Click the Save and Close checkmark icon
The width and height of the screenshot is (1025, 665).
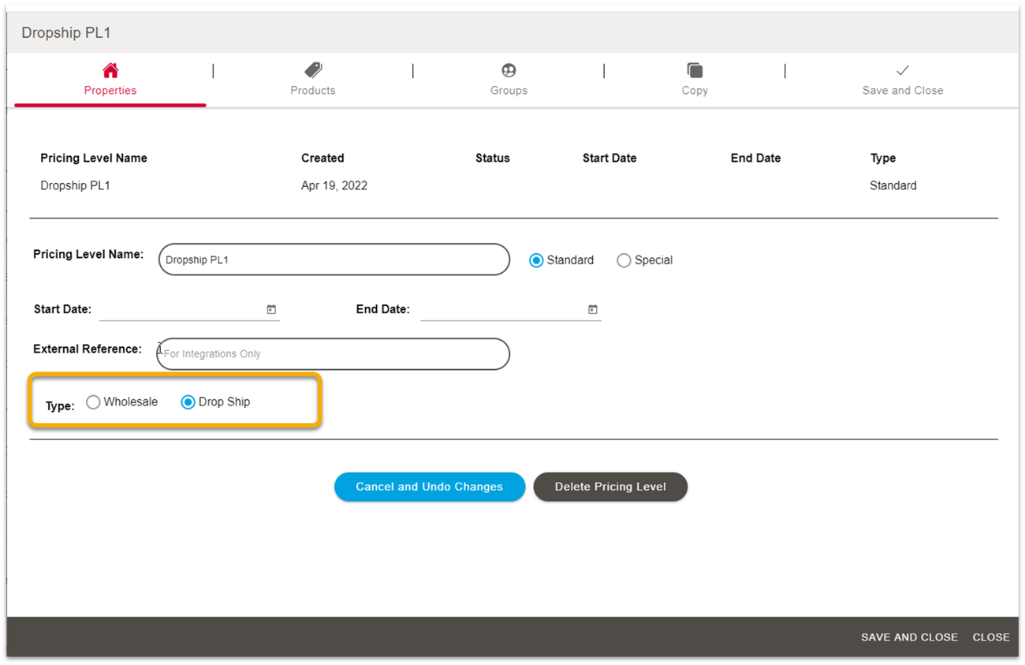(x=902, y=69)
